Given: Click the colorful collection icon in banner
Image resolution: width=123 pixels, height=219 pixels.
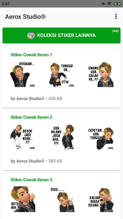Looking at the screenshot, I should click(31, 35).
